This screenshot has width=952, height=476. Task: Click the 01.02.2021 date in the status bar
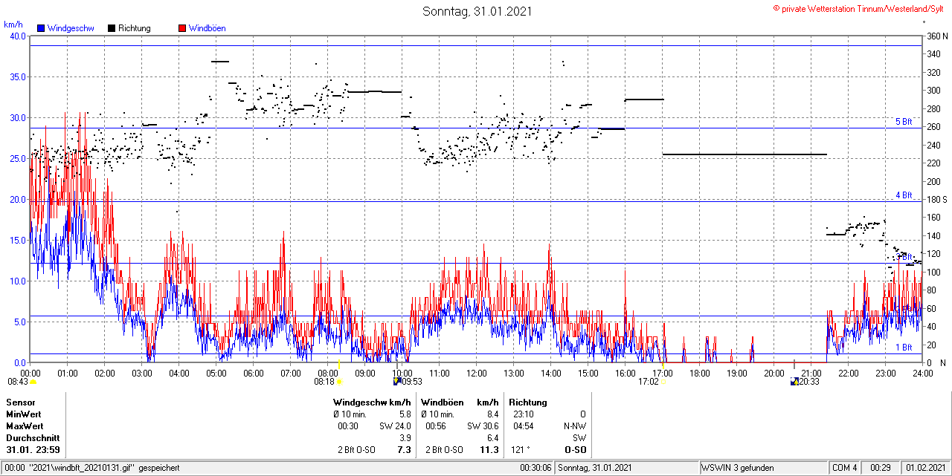tap(927, 468)
